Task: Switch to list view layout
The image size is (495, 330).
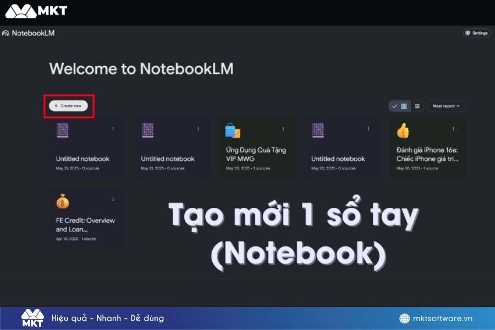Action: [x=417, y=106]
